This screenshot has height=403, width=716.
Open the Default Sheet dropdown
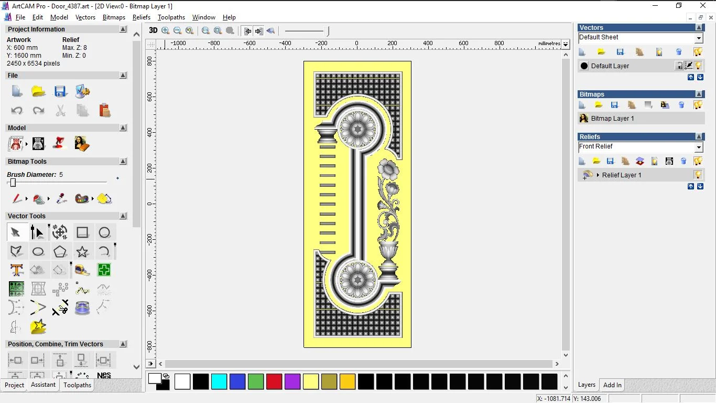(699, 38)
